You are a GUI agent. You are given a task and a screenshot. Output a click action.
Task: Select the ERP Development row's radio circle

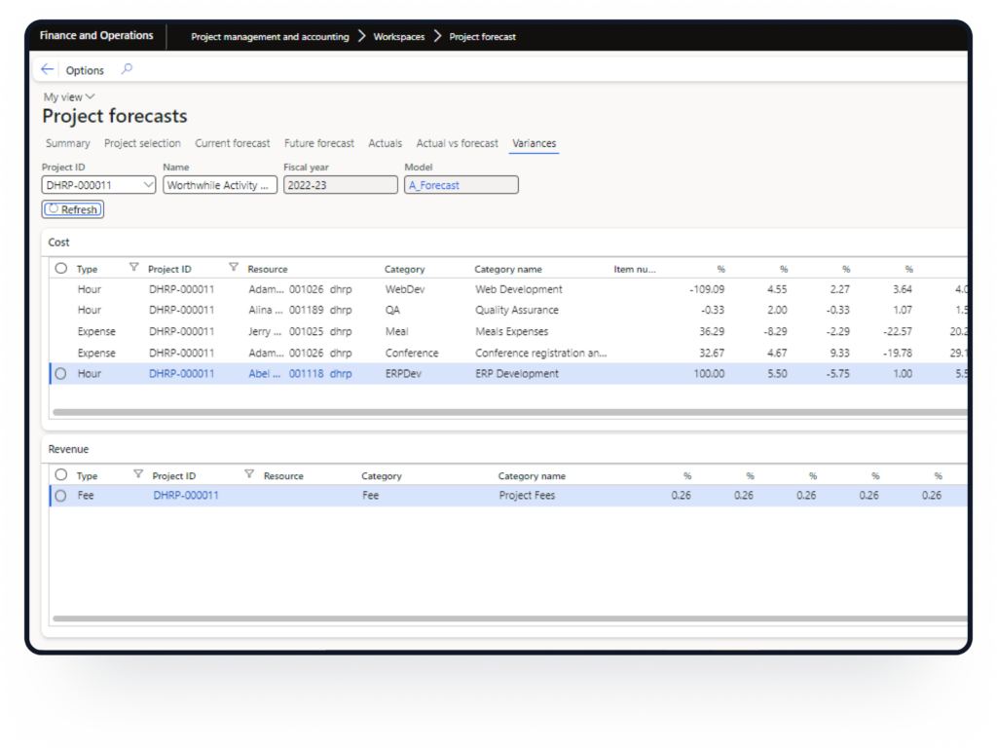coord(61,373)
